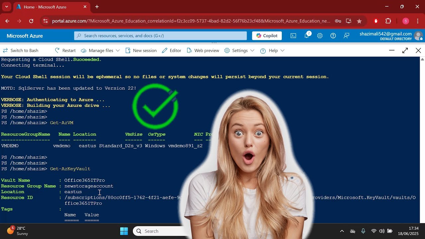425x239 pixels.
Task: View site information icon in the address bar
Action: coord(46,21)
